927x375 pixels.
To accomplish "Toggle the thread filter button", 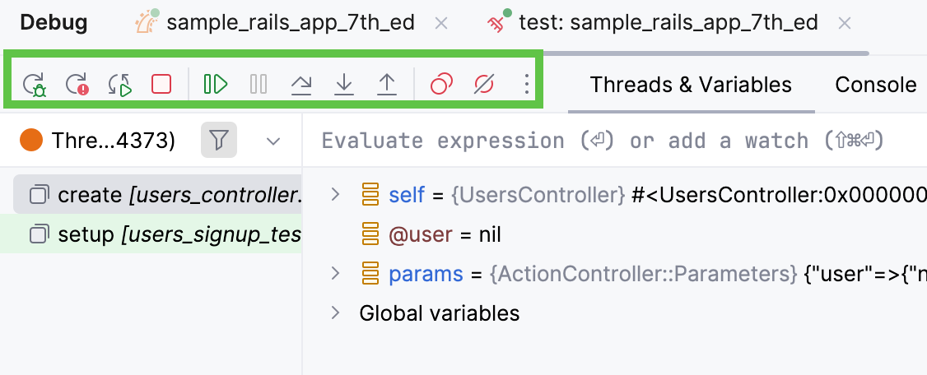I will click(218, 141).
